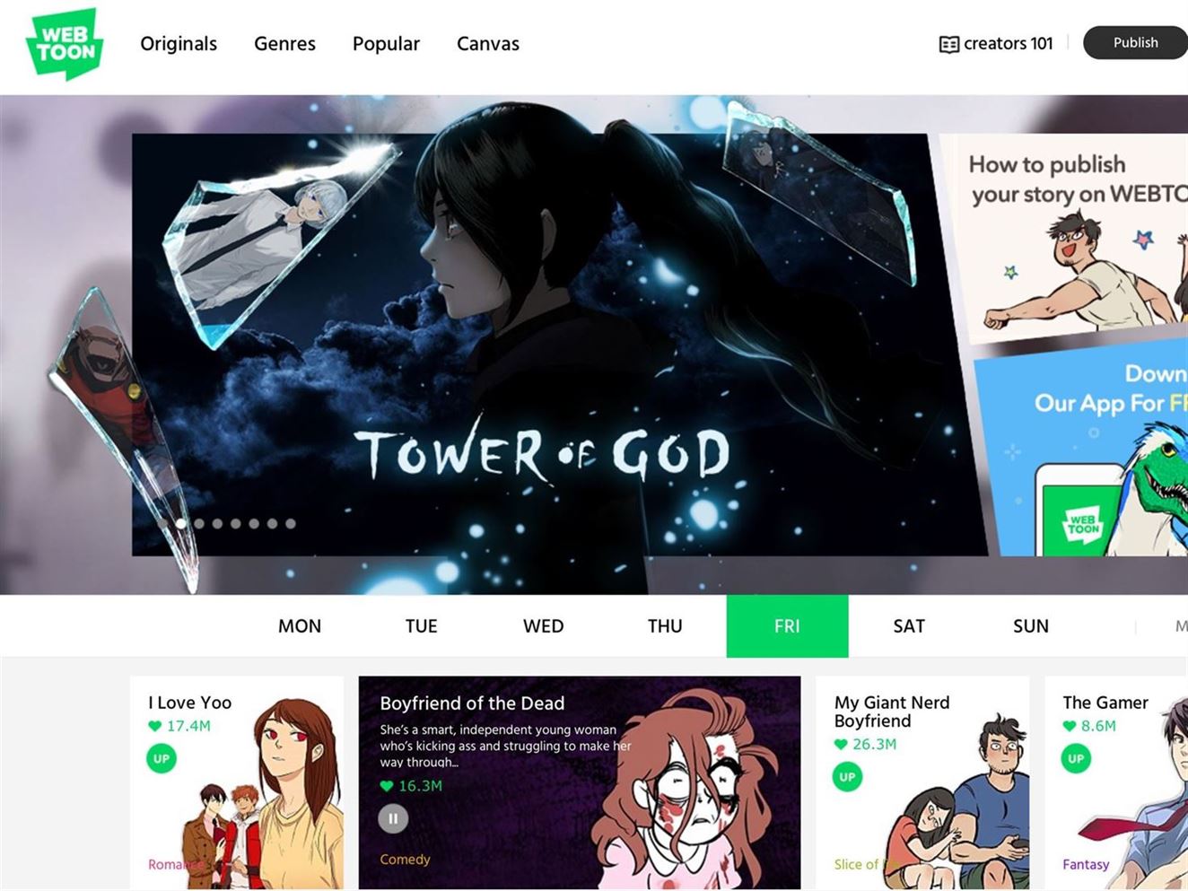Click the heart icon beside 26.3M

841,744
